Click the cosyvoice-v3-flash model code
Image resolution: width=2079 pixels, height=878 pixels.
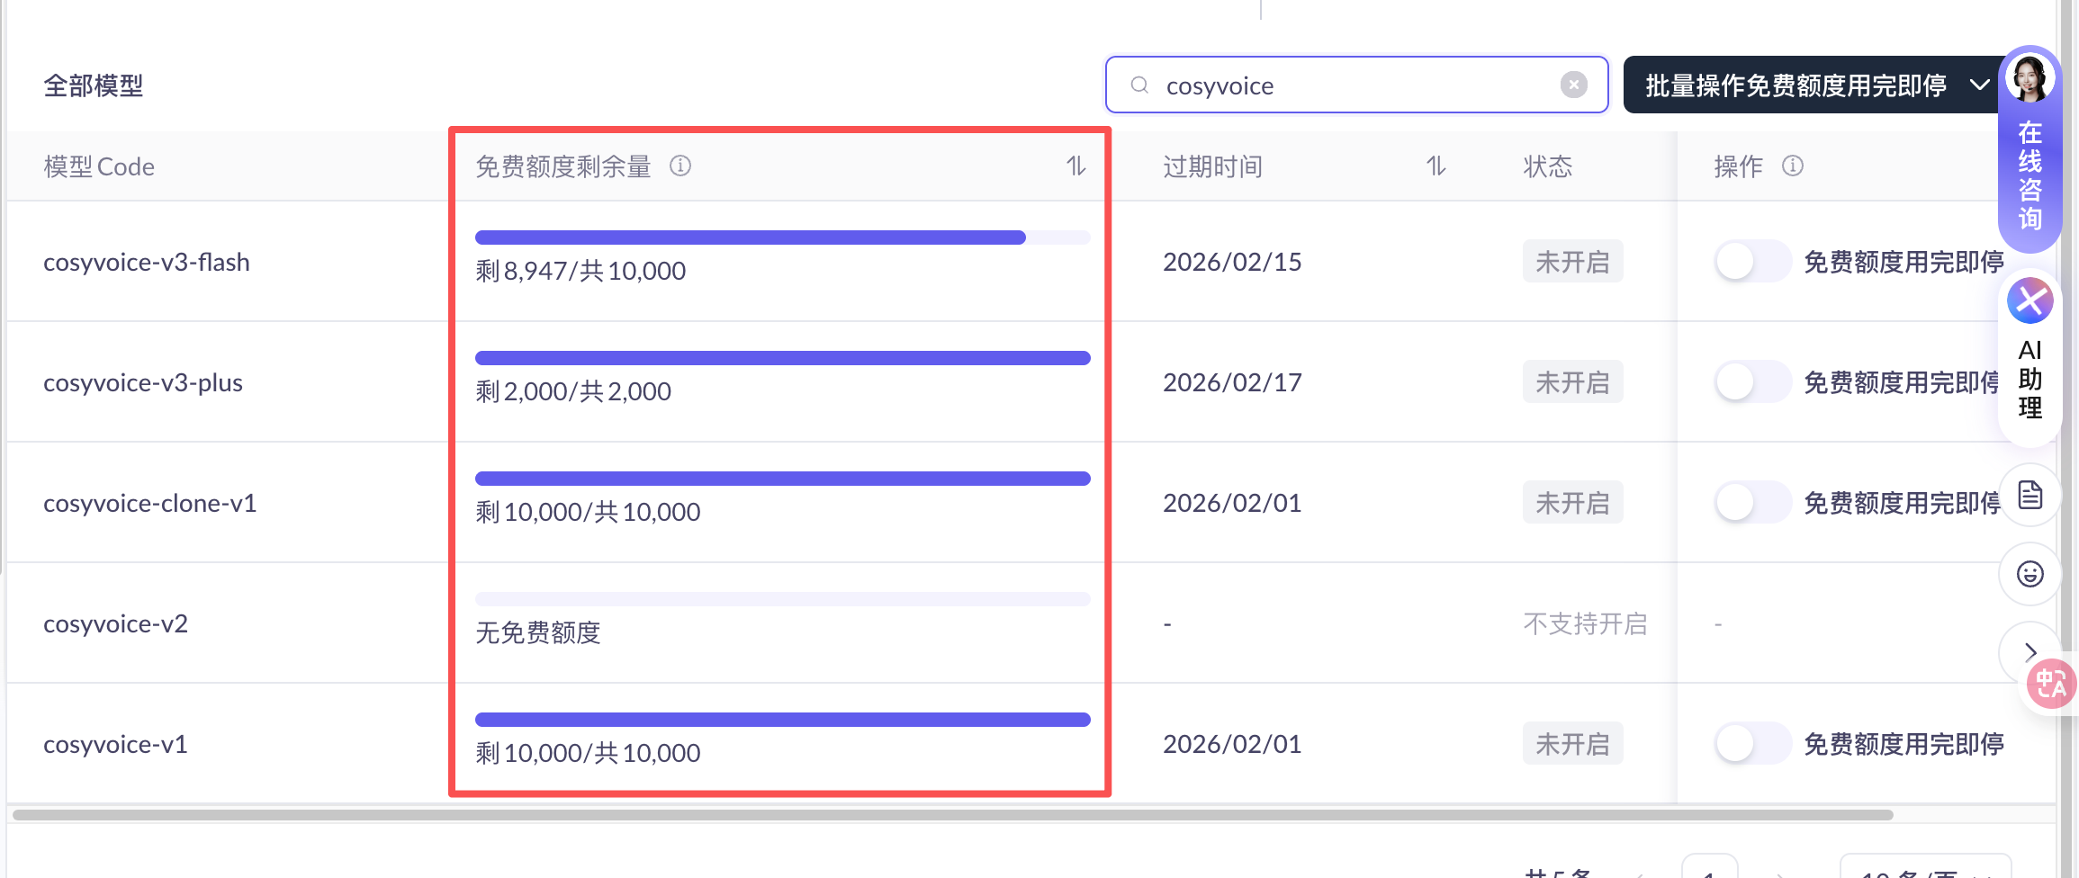click(x=147, y=262)
